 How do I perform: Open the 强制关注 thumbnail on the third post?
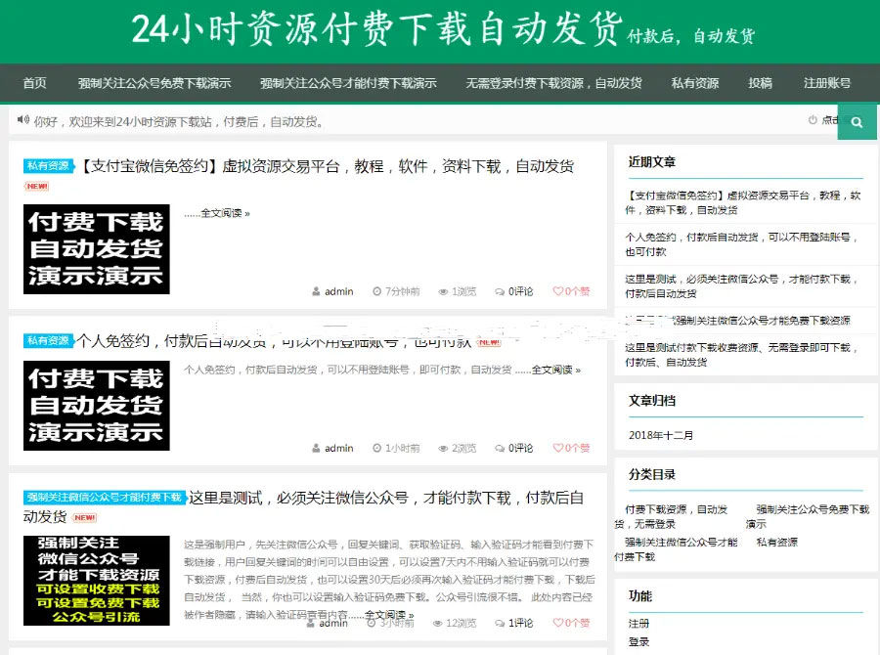coord(96,580)
